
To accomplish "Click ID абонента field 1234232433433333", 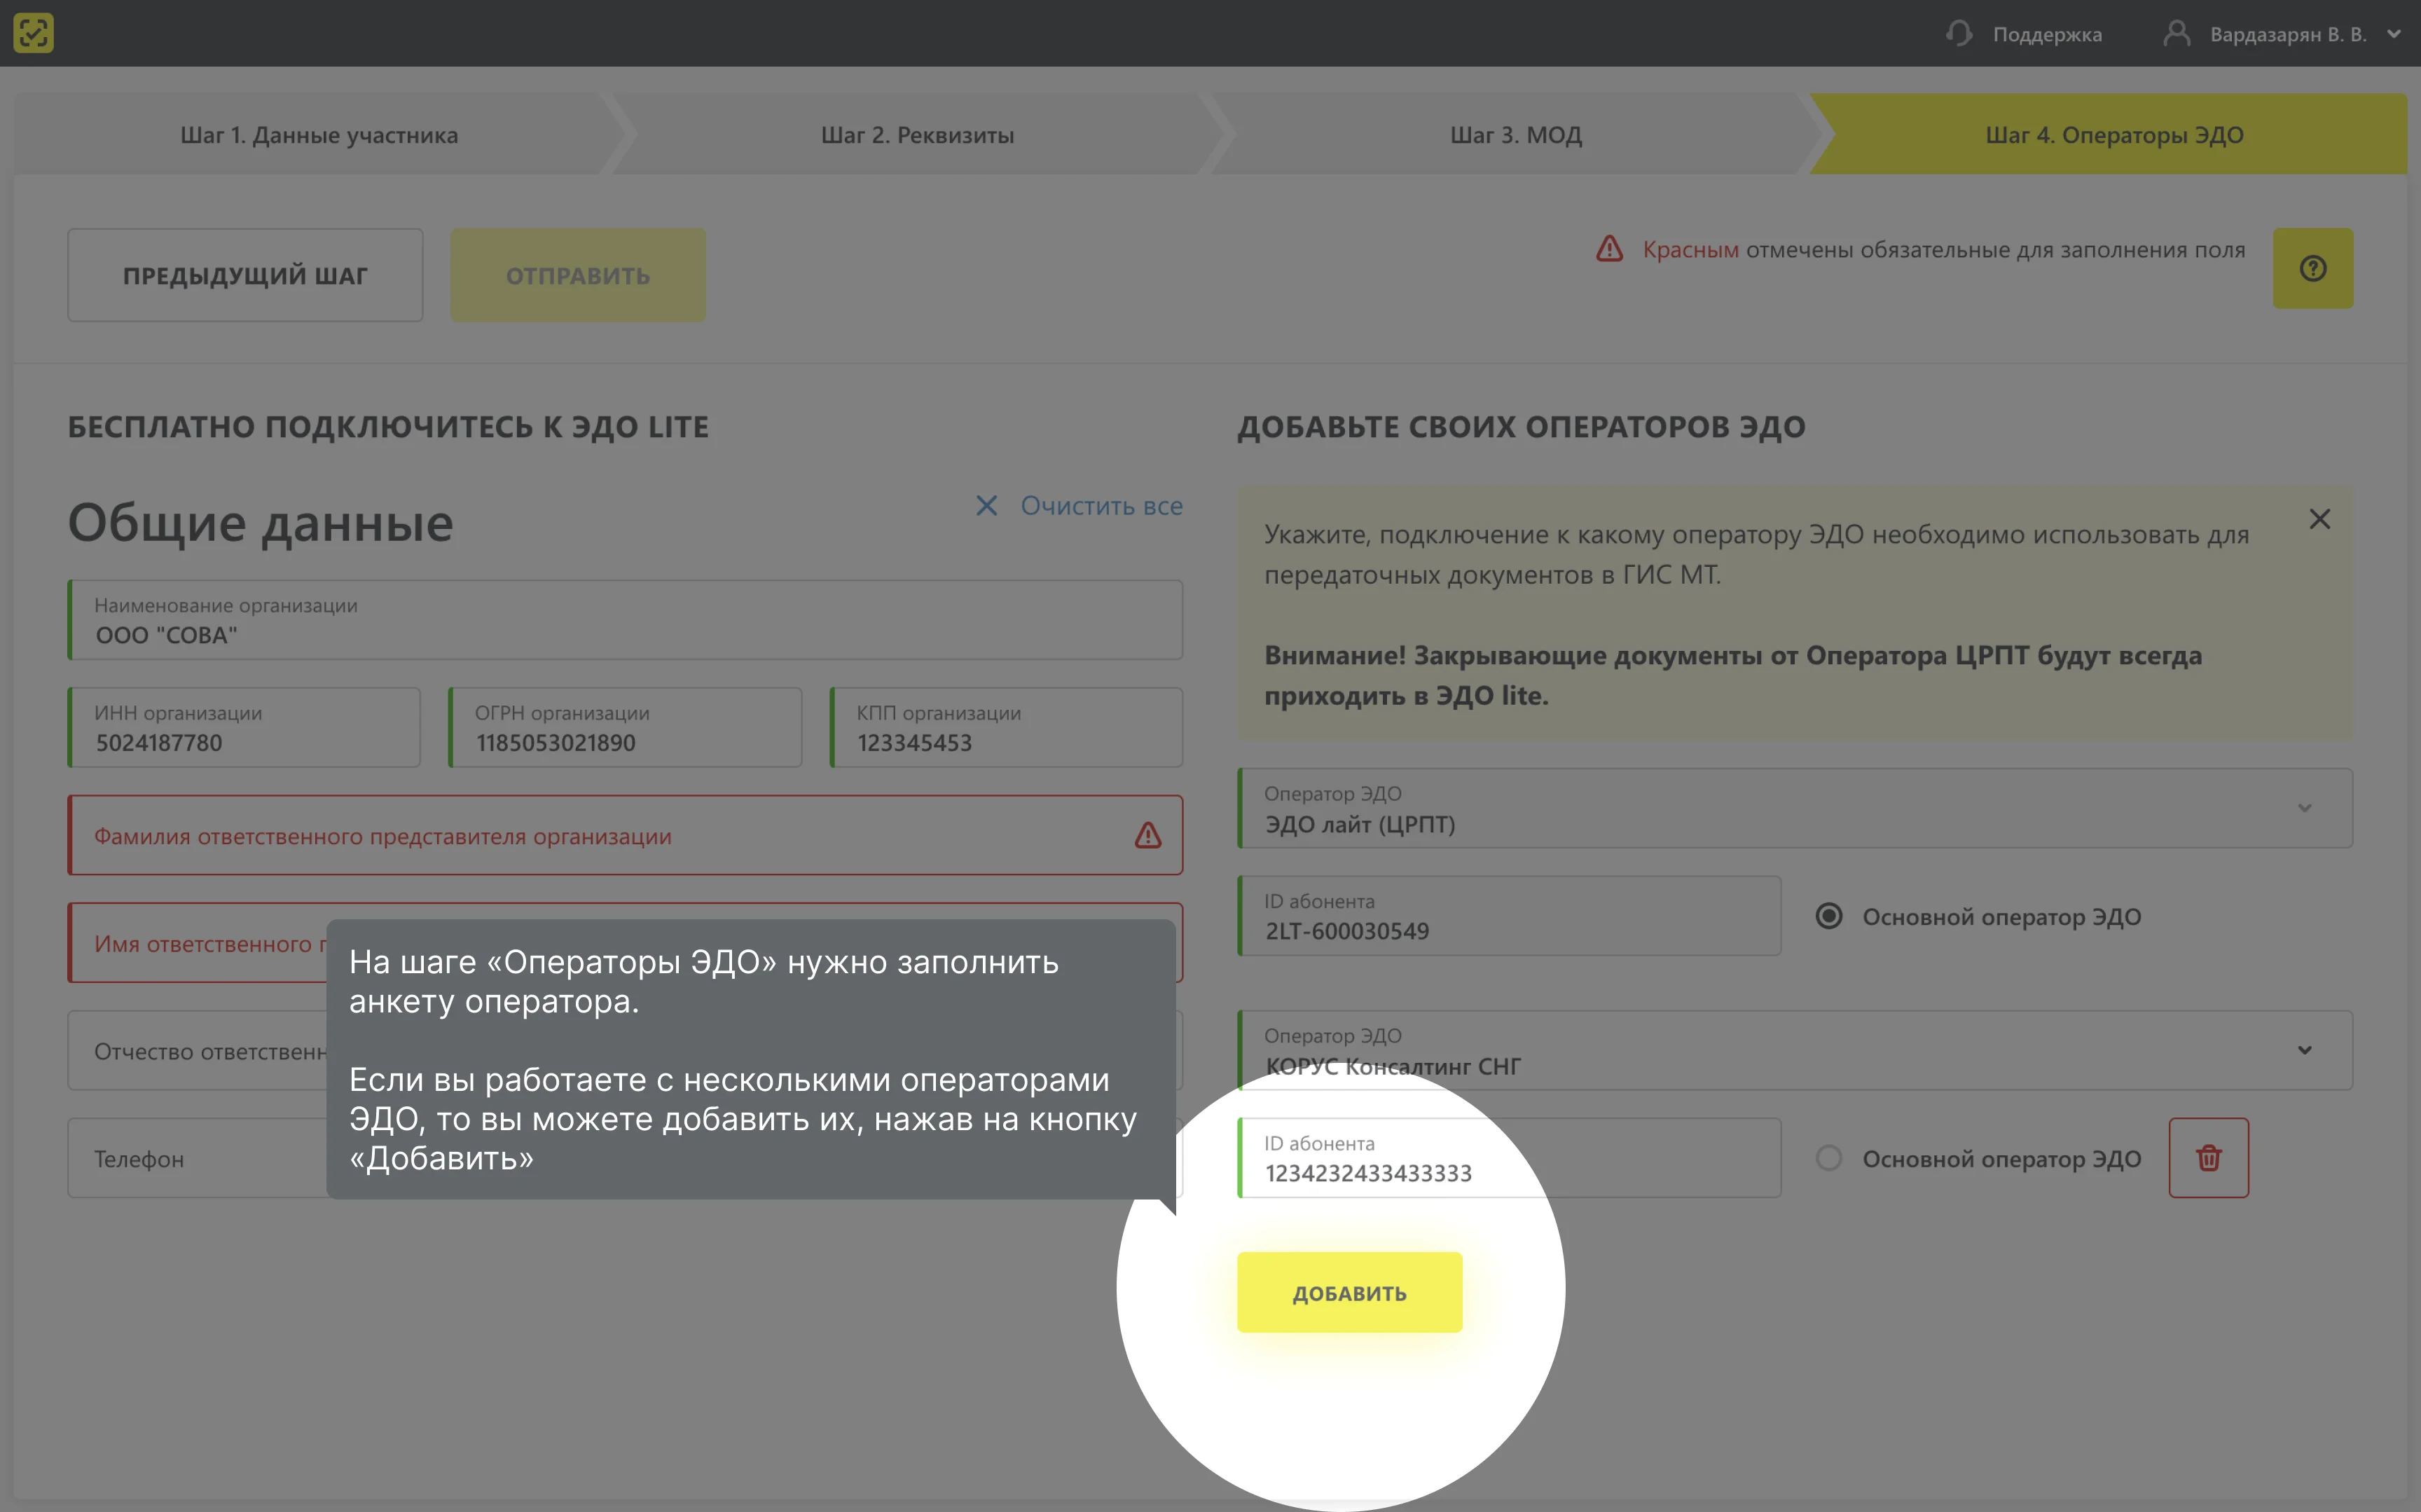I will point(1508,1158).
